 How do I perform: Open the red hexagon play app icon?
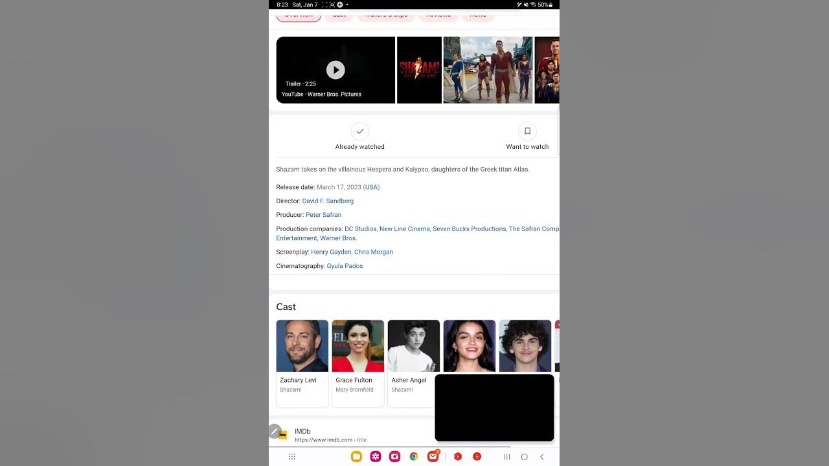458,457
